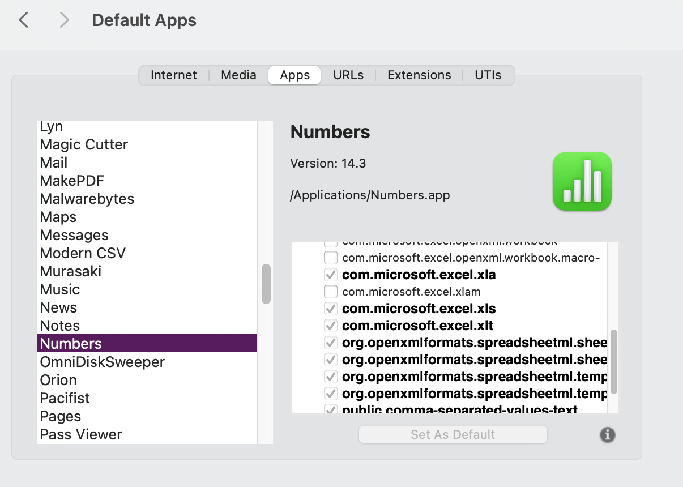
Task: Go forward with the right chevron
Action: coord(64,20)
